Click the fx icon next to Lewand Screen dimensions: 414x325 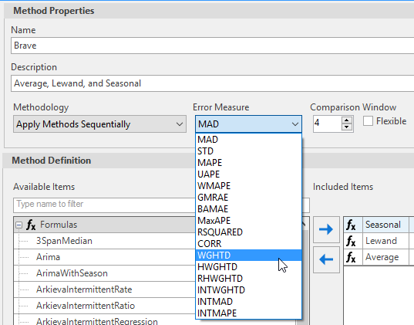pos(351,241)
